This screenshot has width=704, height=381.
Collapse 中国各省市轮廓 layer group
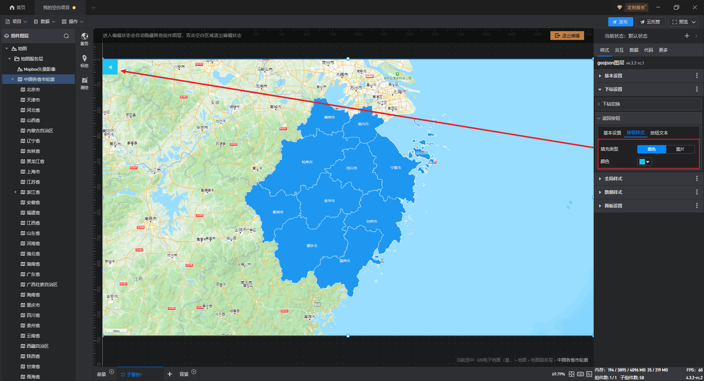(x=12, y=79)
